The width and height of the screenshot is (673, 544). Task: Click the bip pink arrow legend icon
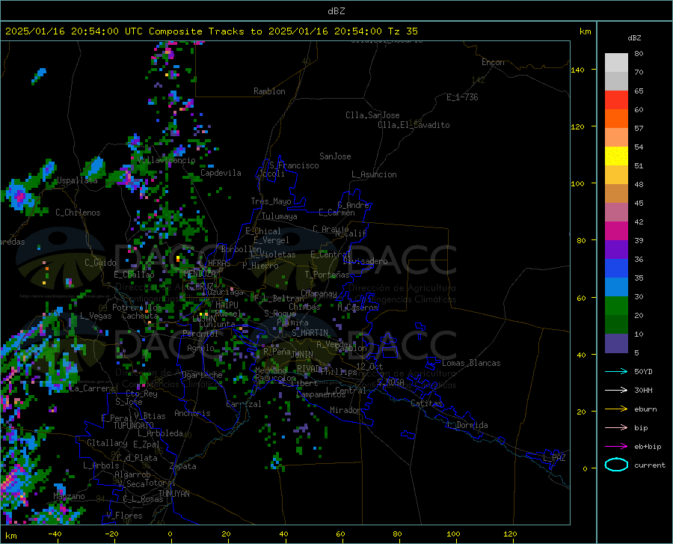(x=616, y=428)
